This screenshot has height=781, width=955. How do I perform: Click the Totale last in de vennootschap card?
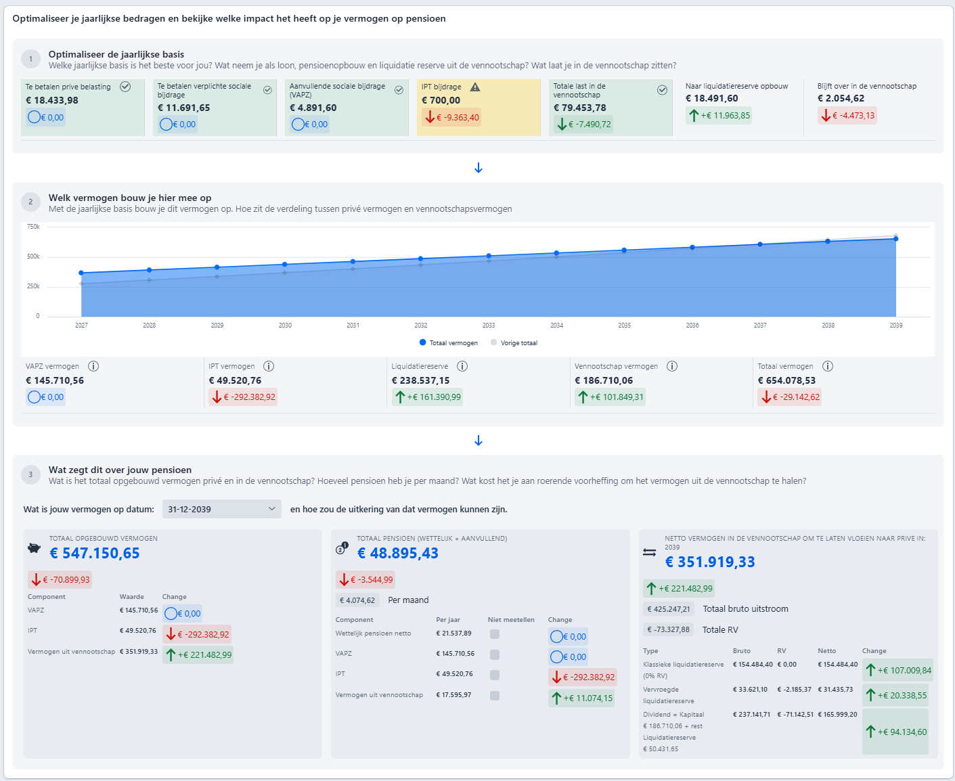tap(610, 108)
